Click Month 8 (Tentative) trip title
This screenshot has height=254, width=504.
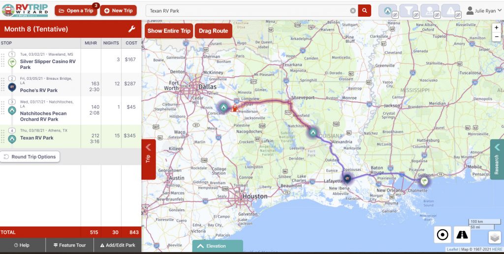(x=36, y=29)
